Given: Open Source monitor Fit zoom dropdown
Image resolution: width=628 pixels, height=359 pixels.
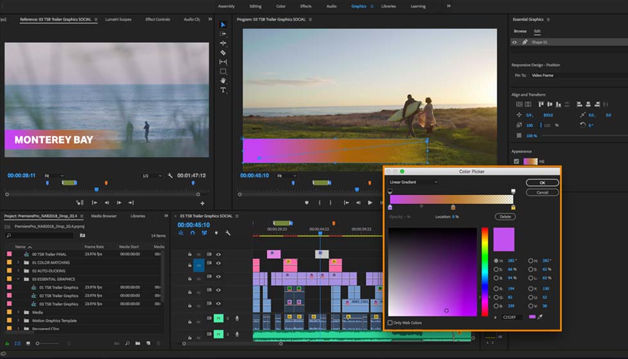Looking at the screenshot, I should click(x=54, y=176).
